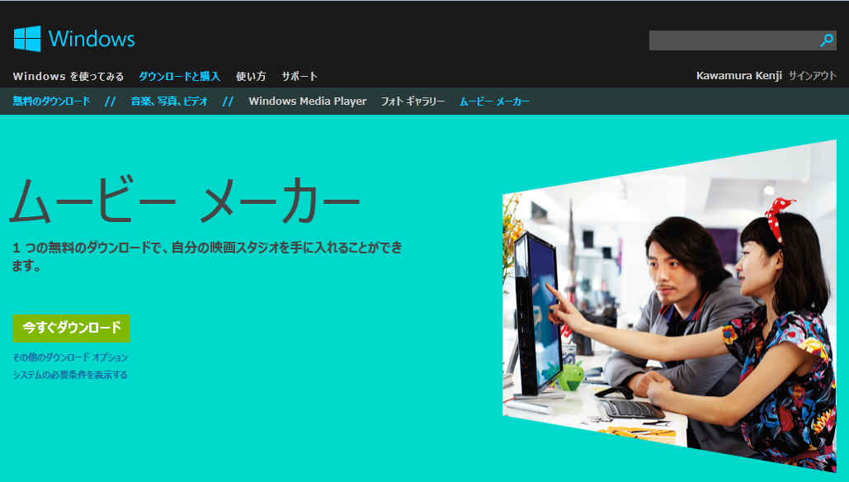Switch to Windows Media Player tab
This screenshot has width=849, height=482.
click(x=308, y=102)
